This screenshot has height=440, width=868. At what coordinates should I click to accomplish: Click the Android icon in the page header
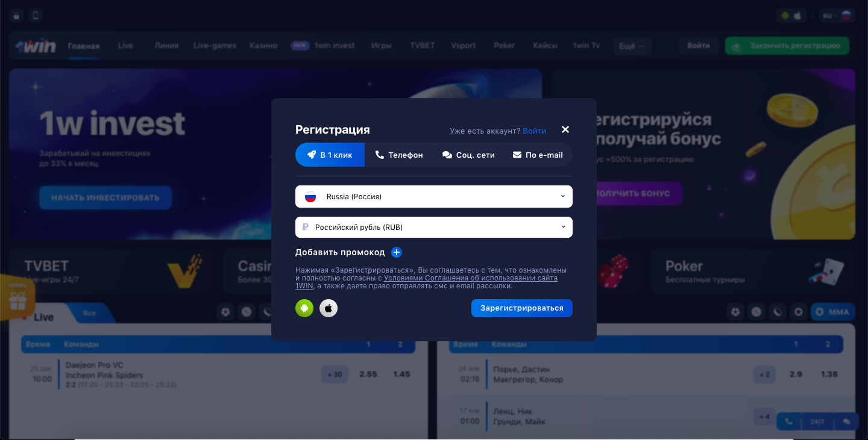click(785, 16)
